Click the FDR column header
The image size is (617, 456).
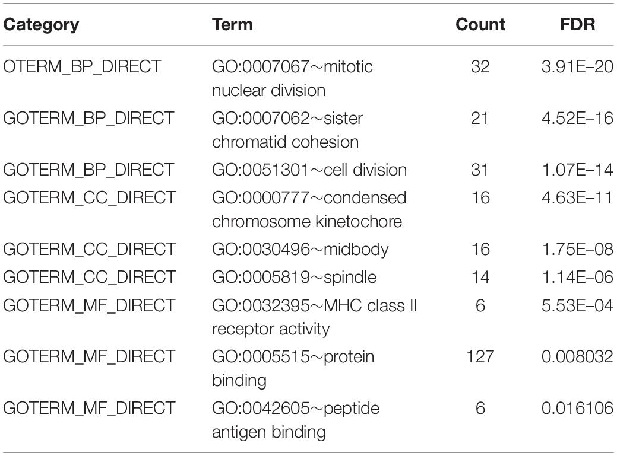point(577,24)
